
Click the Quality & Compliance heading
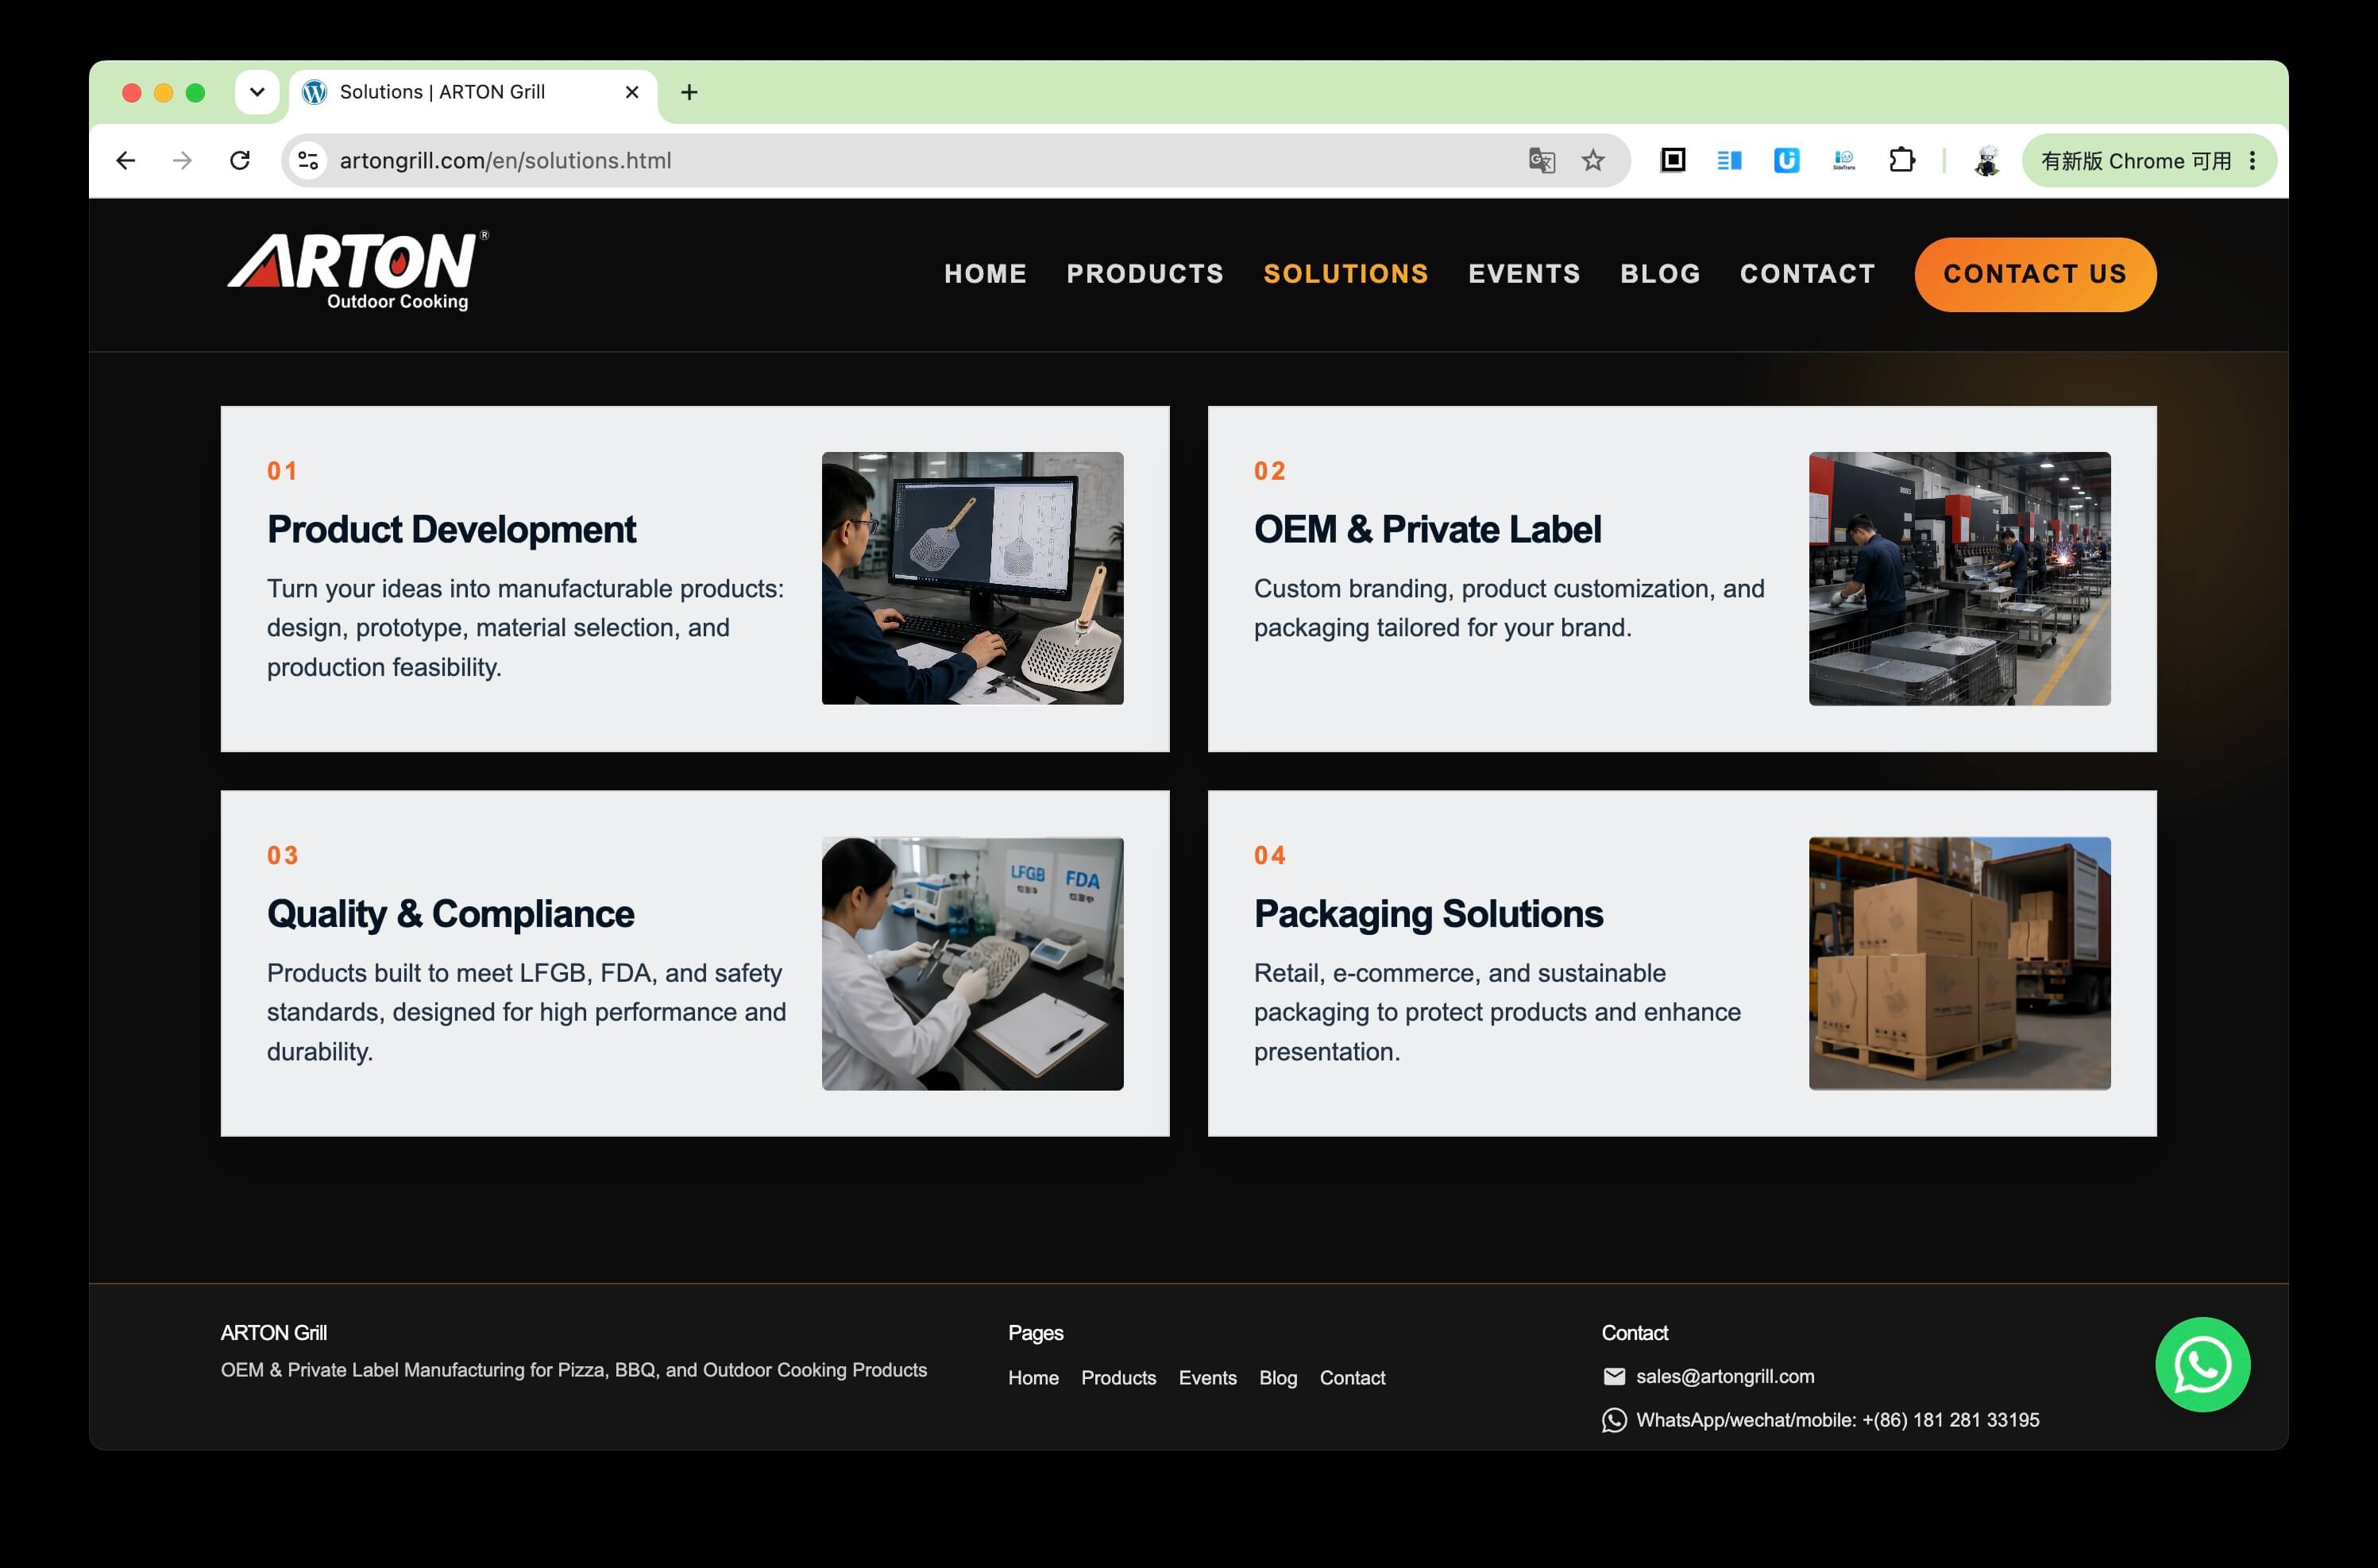click(450, 915)
